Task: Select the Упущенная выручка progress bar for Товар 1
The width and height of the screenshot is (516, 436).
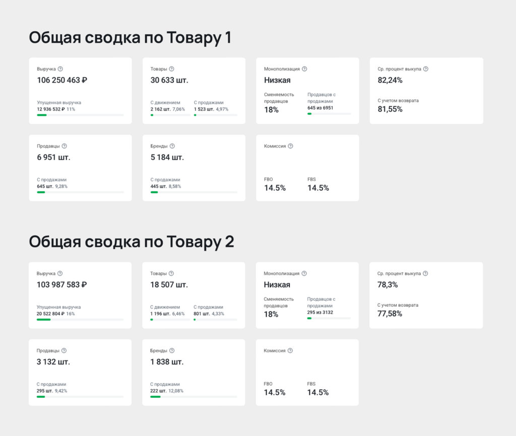Action: (80, 115)
